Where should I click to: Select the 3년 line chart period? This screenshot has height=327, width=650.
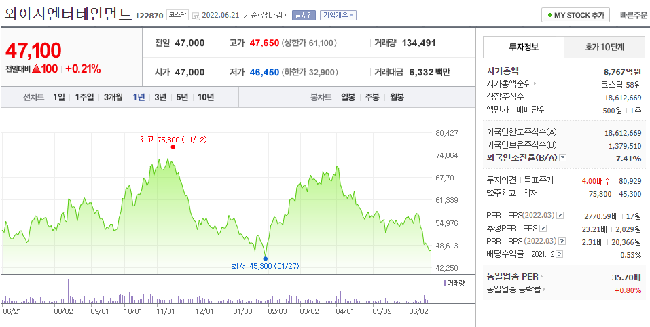click(160, 98)
